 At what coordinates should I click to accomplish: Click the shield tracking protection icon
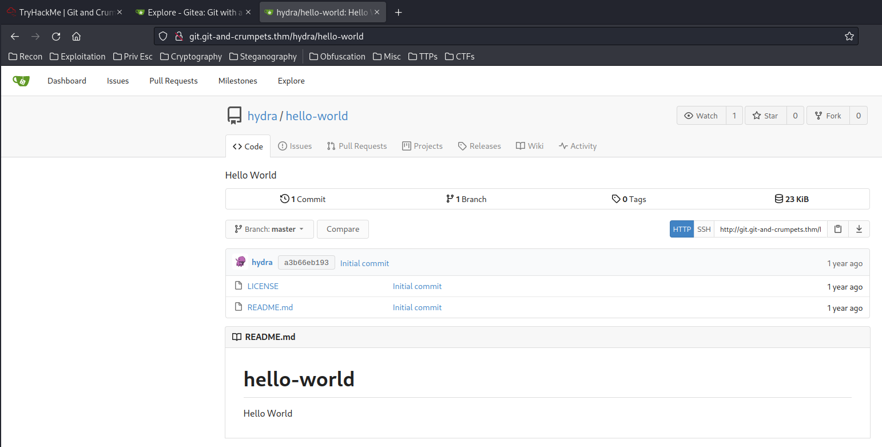[163, 37]
